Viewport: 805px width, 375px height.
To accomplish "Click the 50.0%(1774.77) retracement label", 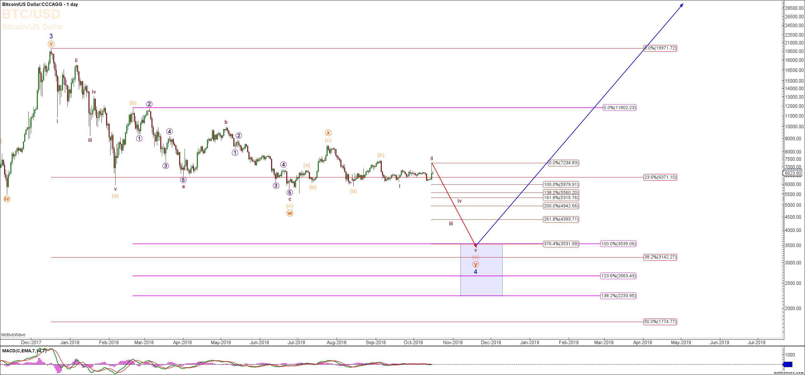I will pyautogui.click(x=660, y=322).
